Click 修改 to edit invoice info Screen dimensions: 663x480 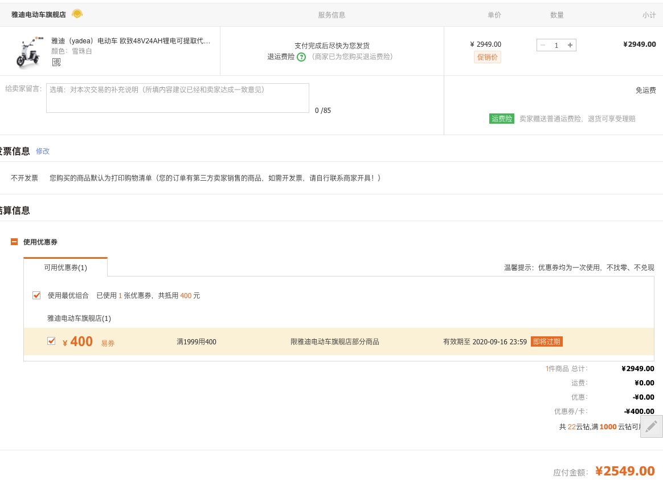point(43,151)
